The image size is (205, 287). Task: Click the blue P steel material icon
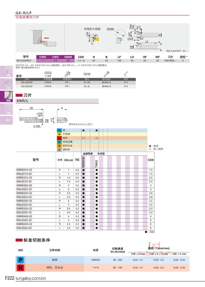tap(59, 130)
